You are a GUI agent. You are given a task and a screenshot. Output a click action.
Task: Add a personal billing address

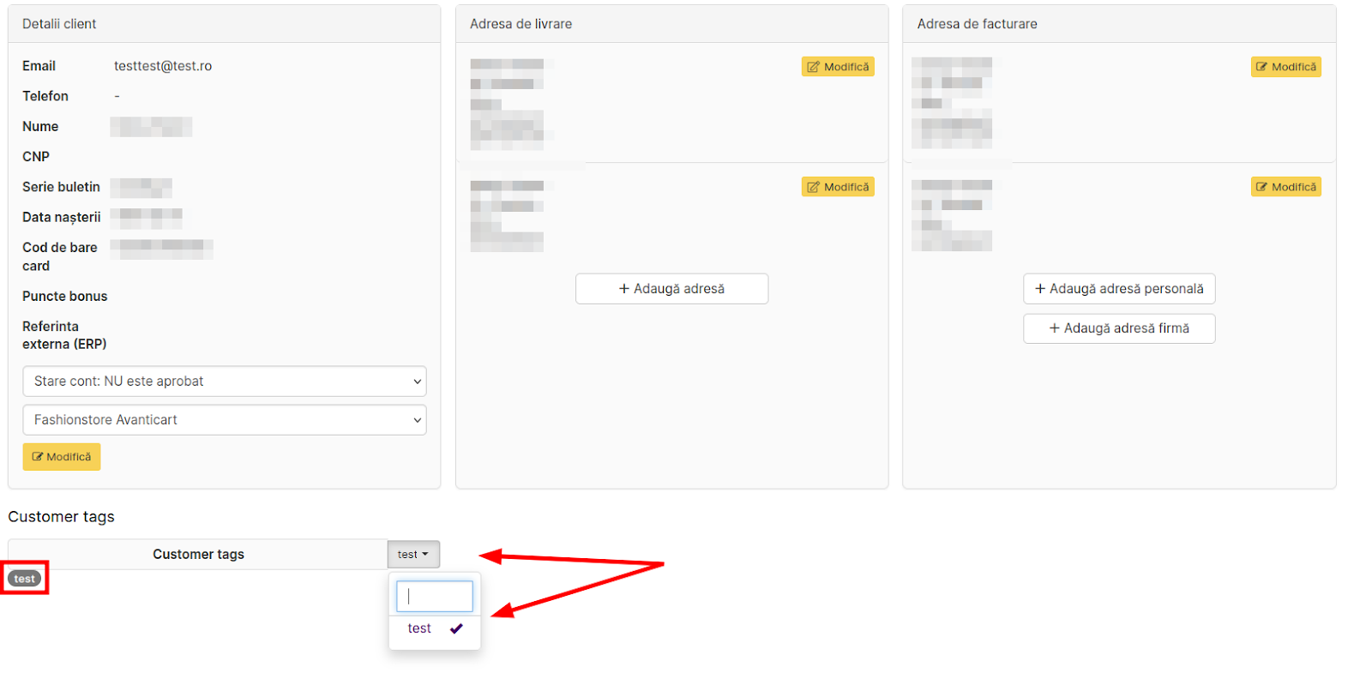click(1118, 289)
